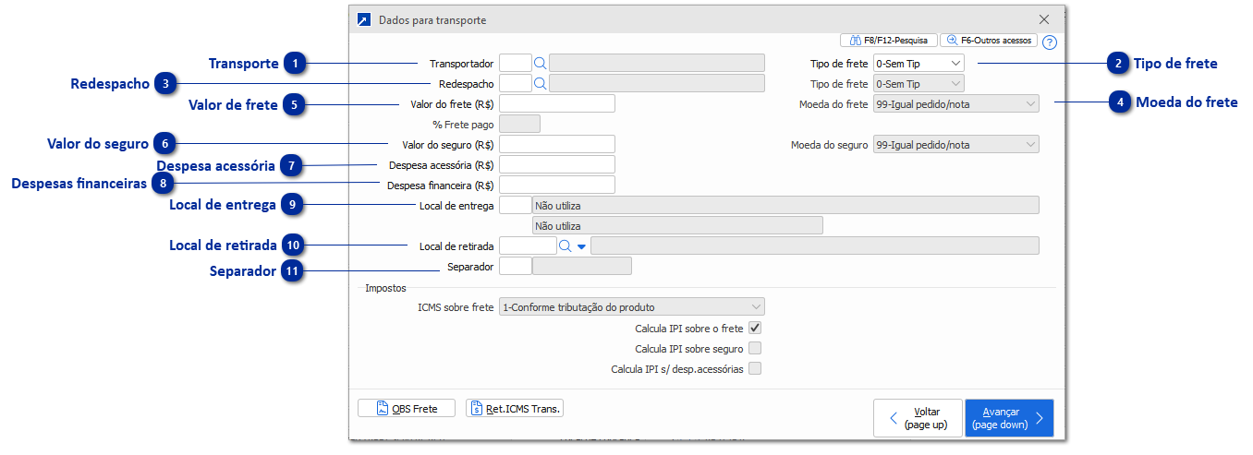Close the Dados para transporte window
This screenshot has height=455, width=1253.
click(x=1044, y=19)
